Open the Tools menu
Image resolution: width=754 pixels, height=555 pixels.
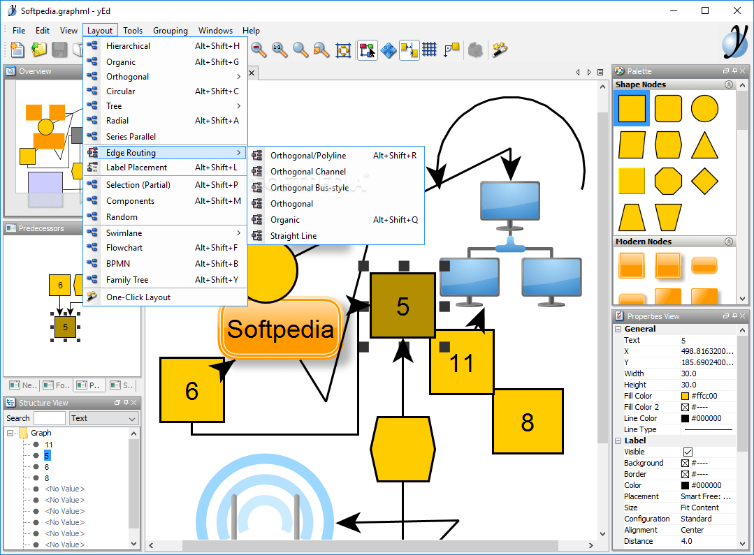(133, 30)
